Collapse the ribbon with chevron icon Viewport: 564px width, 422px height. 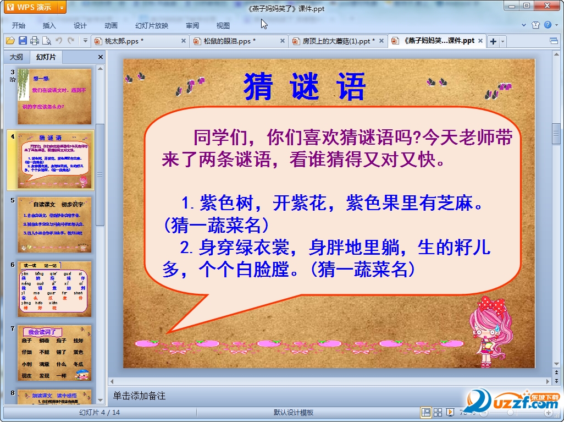point(524,25)
